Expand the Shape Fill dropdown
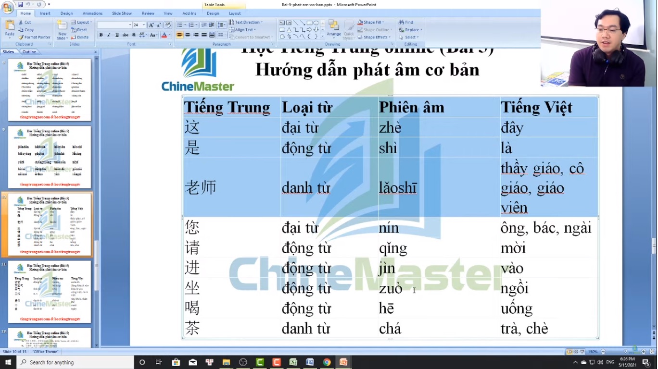658x369 pixels. 371,22
